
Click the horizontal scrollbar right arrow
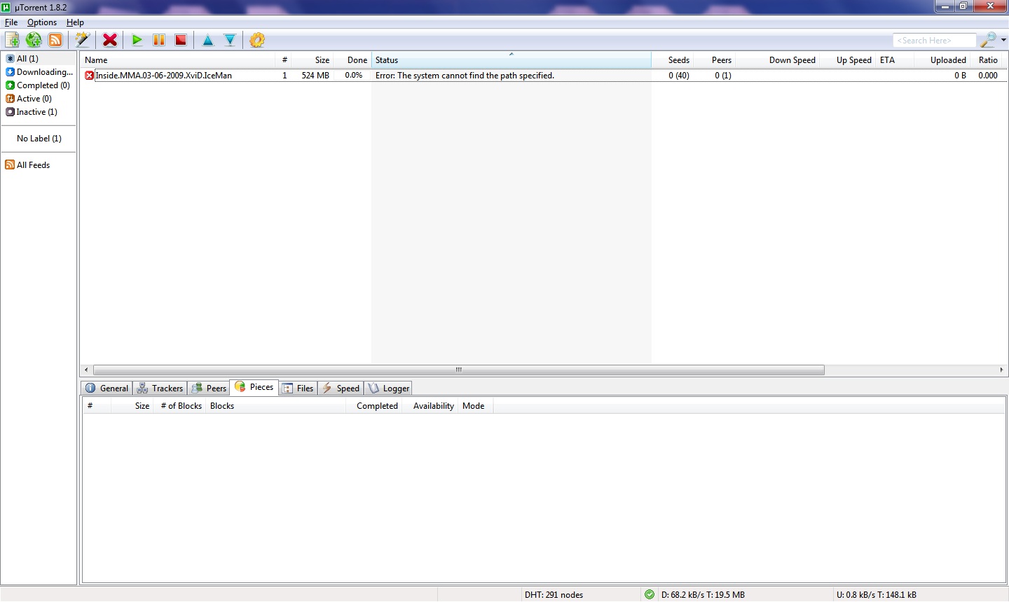(x=1001, y=370)
